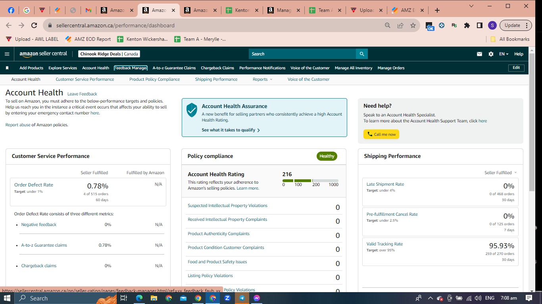Click the Edit button on the favorites bar

point(516,68)
